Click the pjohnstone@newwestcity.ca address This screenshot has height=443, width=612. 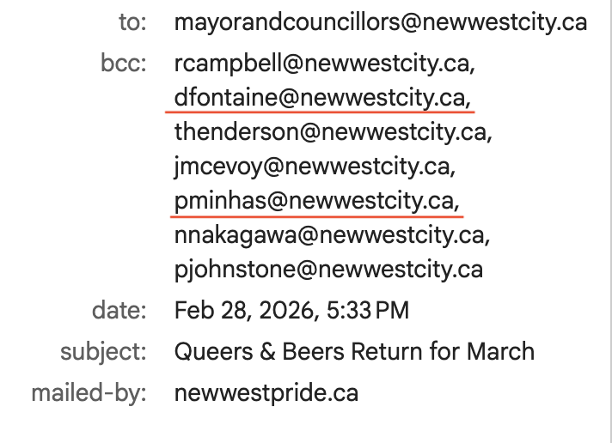tap(328, 270)
